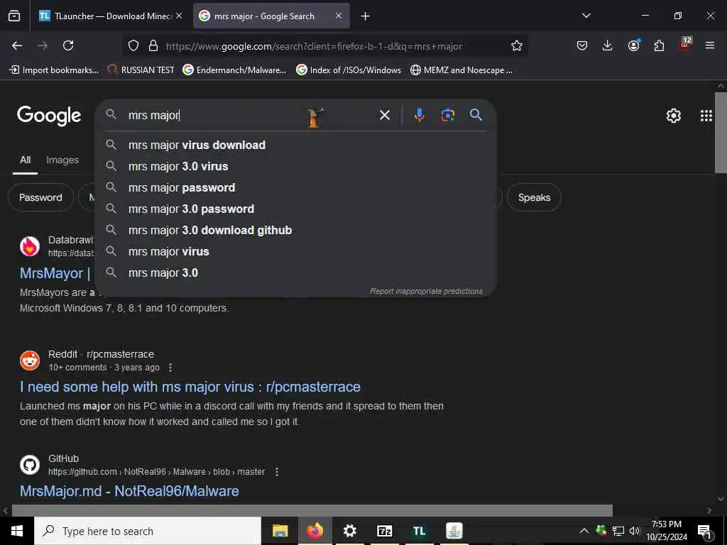The image size is (727, 545).
Task: Select the All results tab
Action: tap(25, 160)
